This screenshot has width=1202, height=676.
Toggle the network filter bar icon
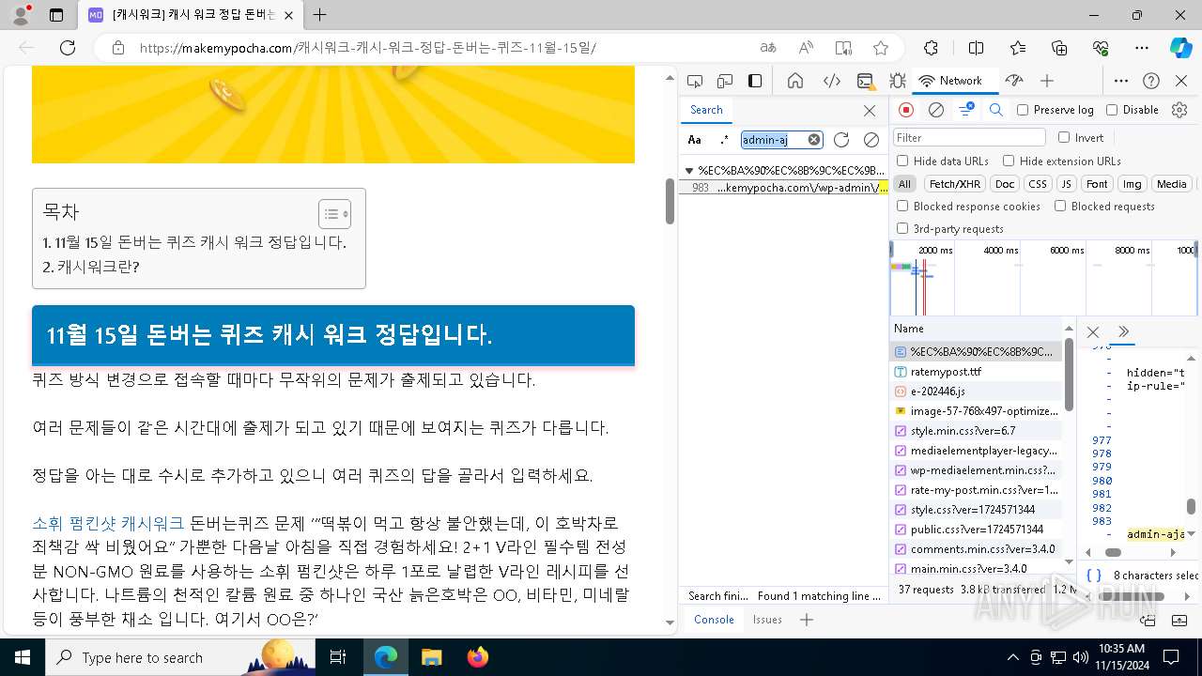click(x=966, y=110)
